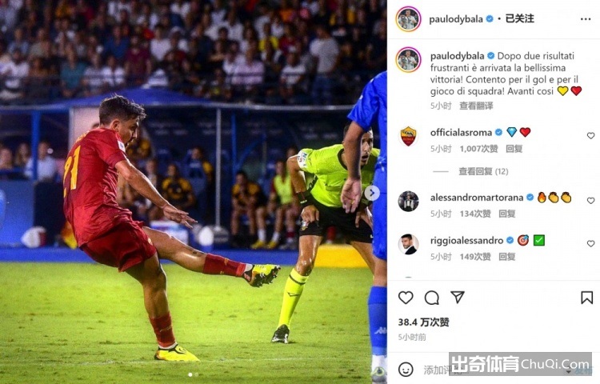Screen dimensions: 600x384
Task: Like the post with the heart icon
Action: [406, 298]
